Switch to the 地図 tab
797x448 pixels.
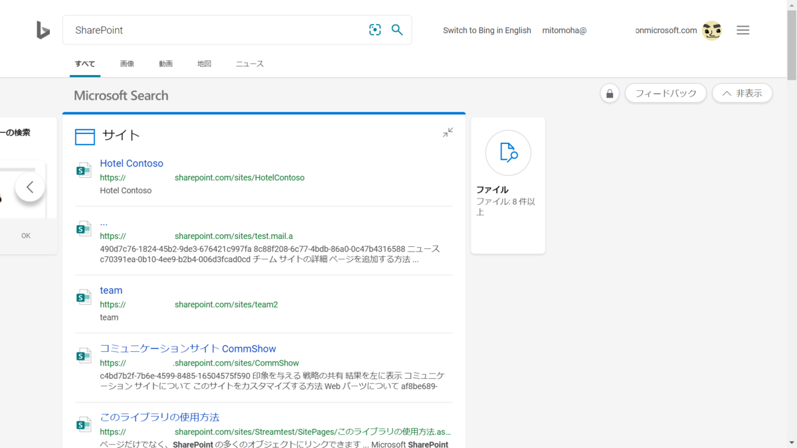coord(204,64)
